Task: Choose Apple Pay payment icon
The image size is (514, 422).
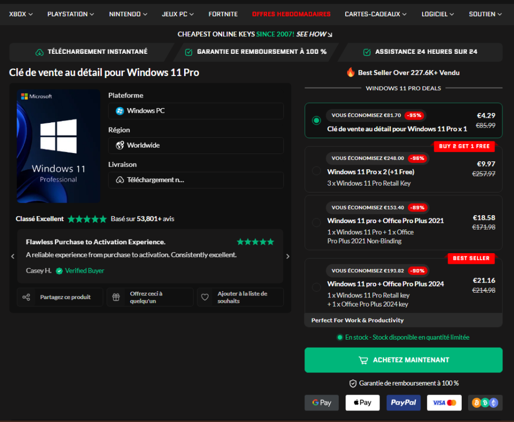Action: [x=363, y=402]
